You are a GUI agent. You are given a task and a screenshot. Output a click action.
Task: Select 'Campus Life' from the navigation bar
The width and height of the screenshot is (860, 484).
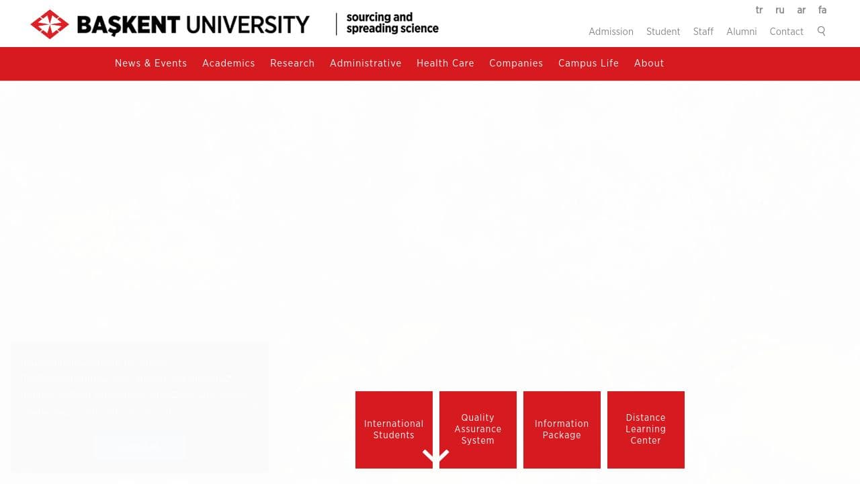[589, 63]
